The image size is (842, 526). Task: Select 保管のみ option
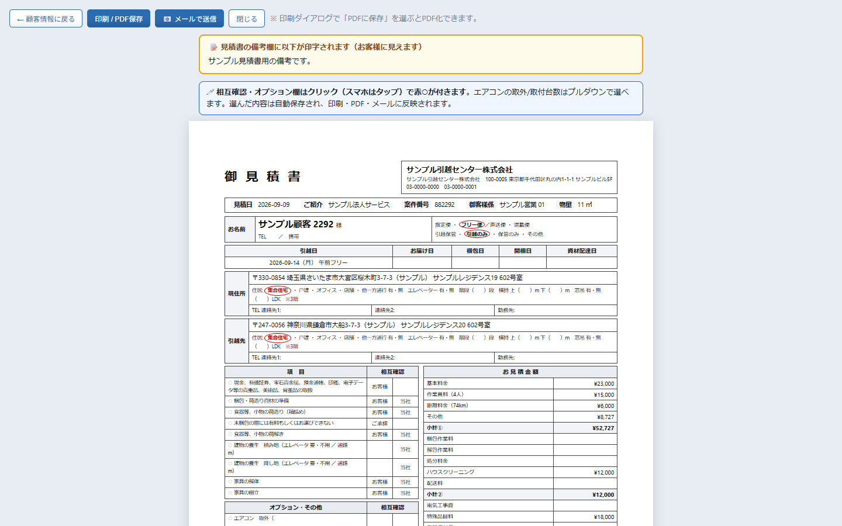[508, 234]
